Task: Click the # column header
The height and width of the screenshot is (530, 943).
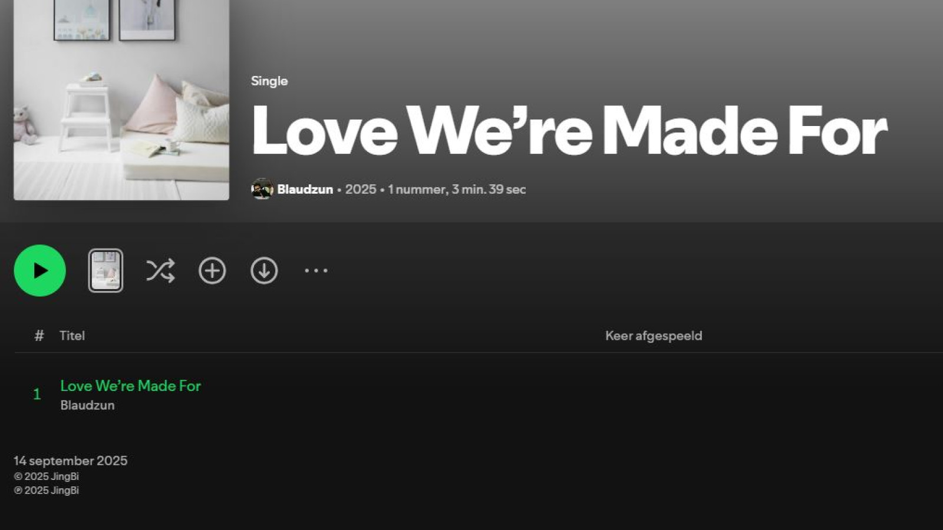Action: (x=39, y=336)
